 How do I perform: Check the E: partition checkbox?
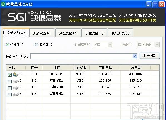[10, 88]
